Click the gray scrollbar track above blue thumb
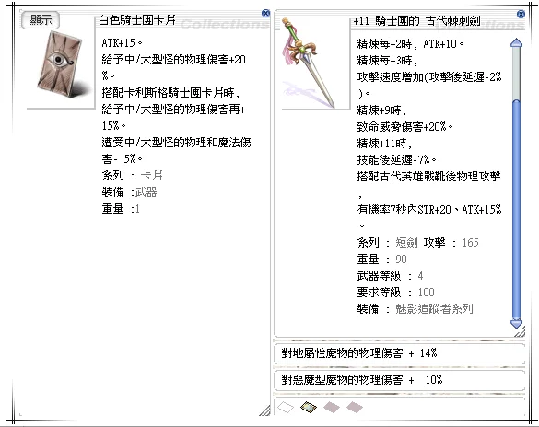The height and width of the screenshot is (427, 539). coord(517,74)
